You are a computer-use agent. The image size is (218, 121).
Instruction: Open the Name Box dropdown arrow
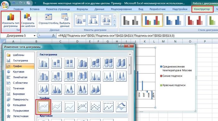pos(35,36)
